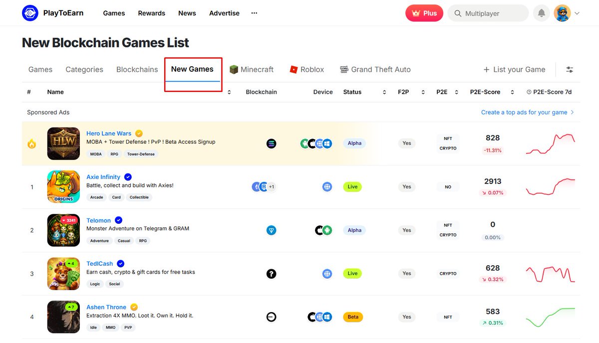Select the New Games tab
Image resolution: width=599 pixels, height=343 pixels.
point(192,69)
